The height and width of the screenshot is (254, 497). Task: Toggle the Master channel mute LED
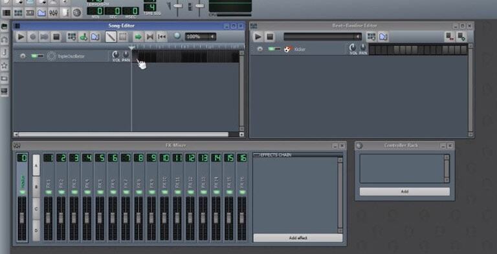click(x=22, y=192)
